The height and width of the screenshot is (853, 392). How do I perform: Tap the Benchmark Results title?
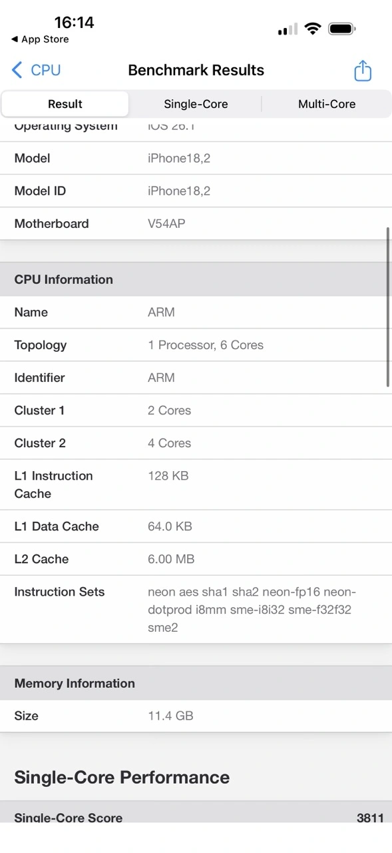(196, 70)
